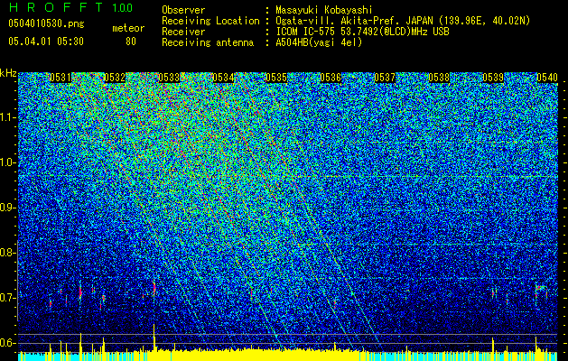Select the filename 0504010530.png
Viewport: 568px width, 361px height.
tap(46, 24)
